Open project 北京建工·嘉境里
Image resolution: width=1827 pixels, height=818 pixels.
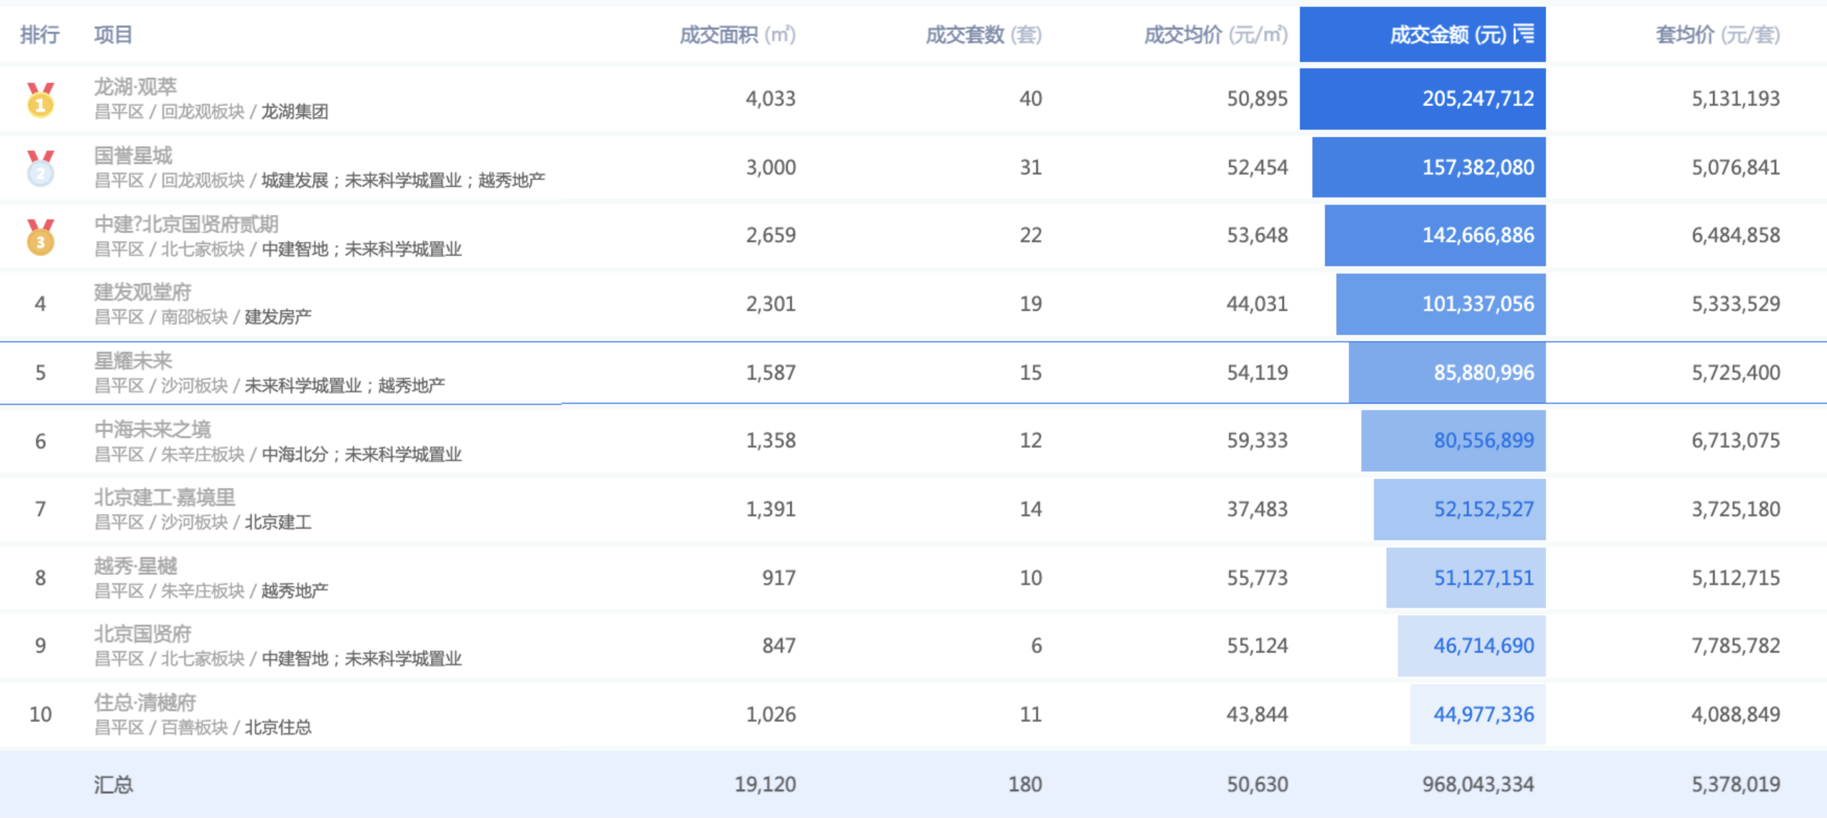pyautogui.click(x=165, y=497)
